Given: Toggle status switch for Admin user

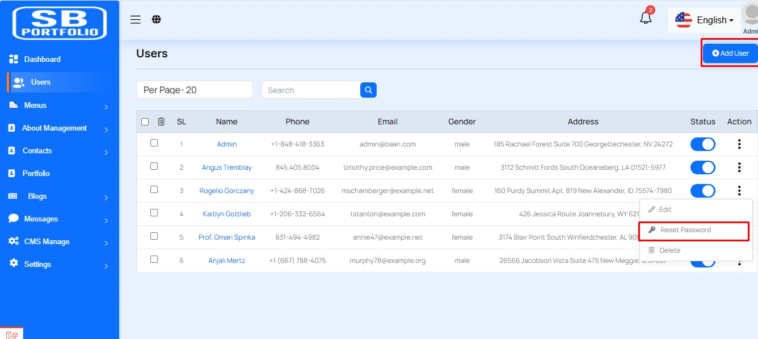Looking at the screenshot, I should coord(702,144).
